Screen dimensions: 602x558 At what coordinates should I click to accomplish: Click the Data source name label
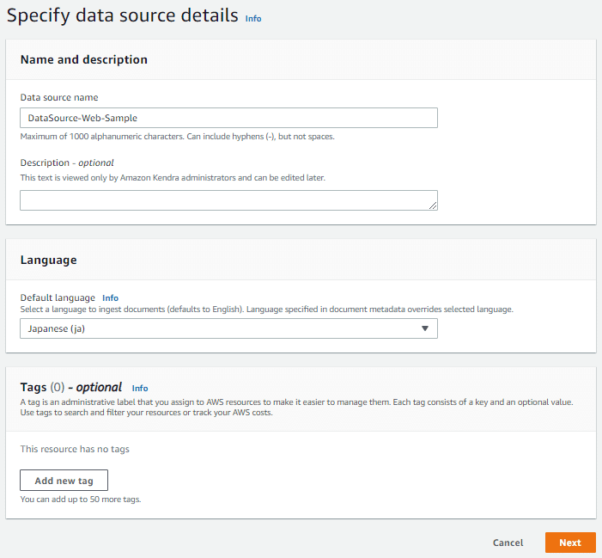[x=59, y=97]
